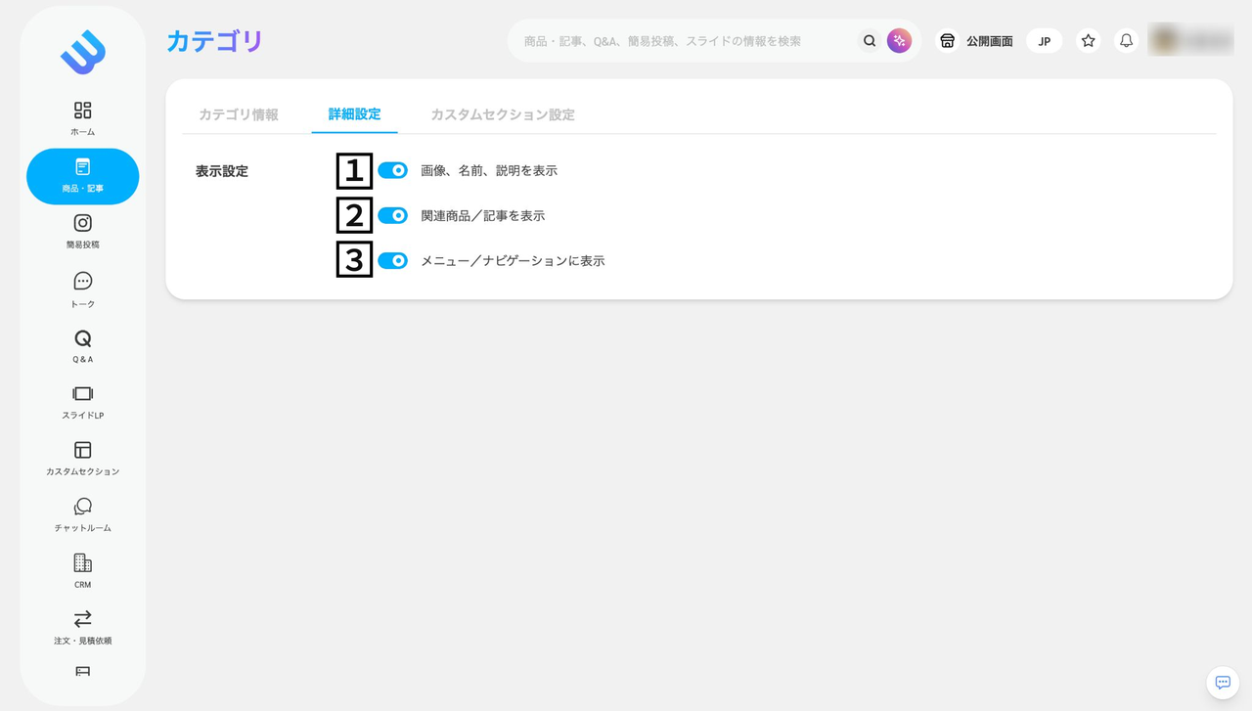1252x711 pixels.
Task: Open the JP language selector
Action: click(x=1045, y=41)
